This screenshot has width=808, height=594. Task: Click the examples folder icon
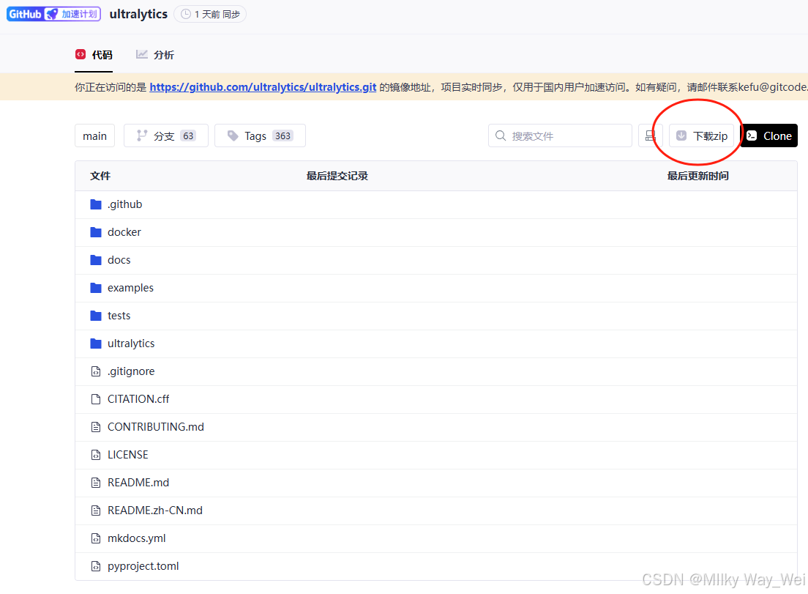[96, 288]
